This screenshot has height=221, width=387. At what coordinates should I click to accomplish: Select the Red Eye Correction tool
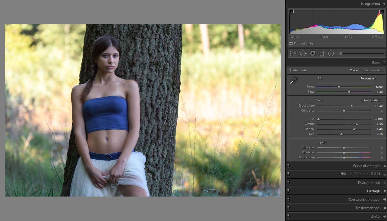(x=312, y=53)
